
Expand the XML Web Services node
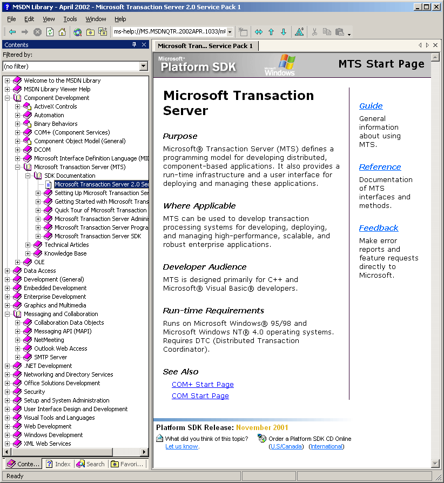[8, 444]
